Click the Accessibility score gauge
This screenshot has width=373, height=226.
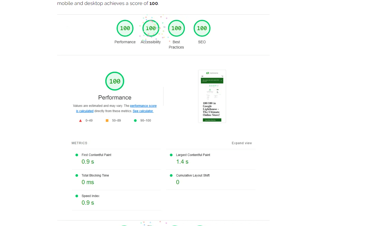[151, 28]
